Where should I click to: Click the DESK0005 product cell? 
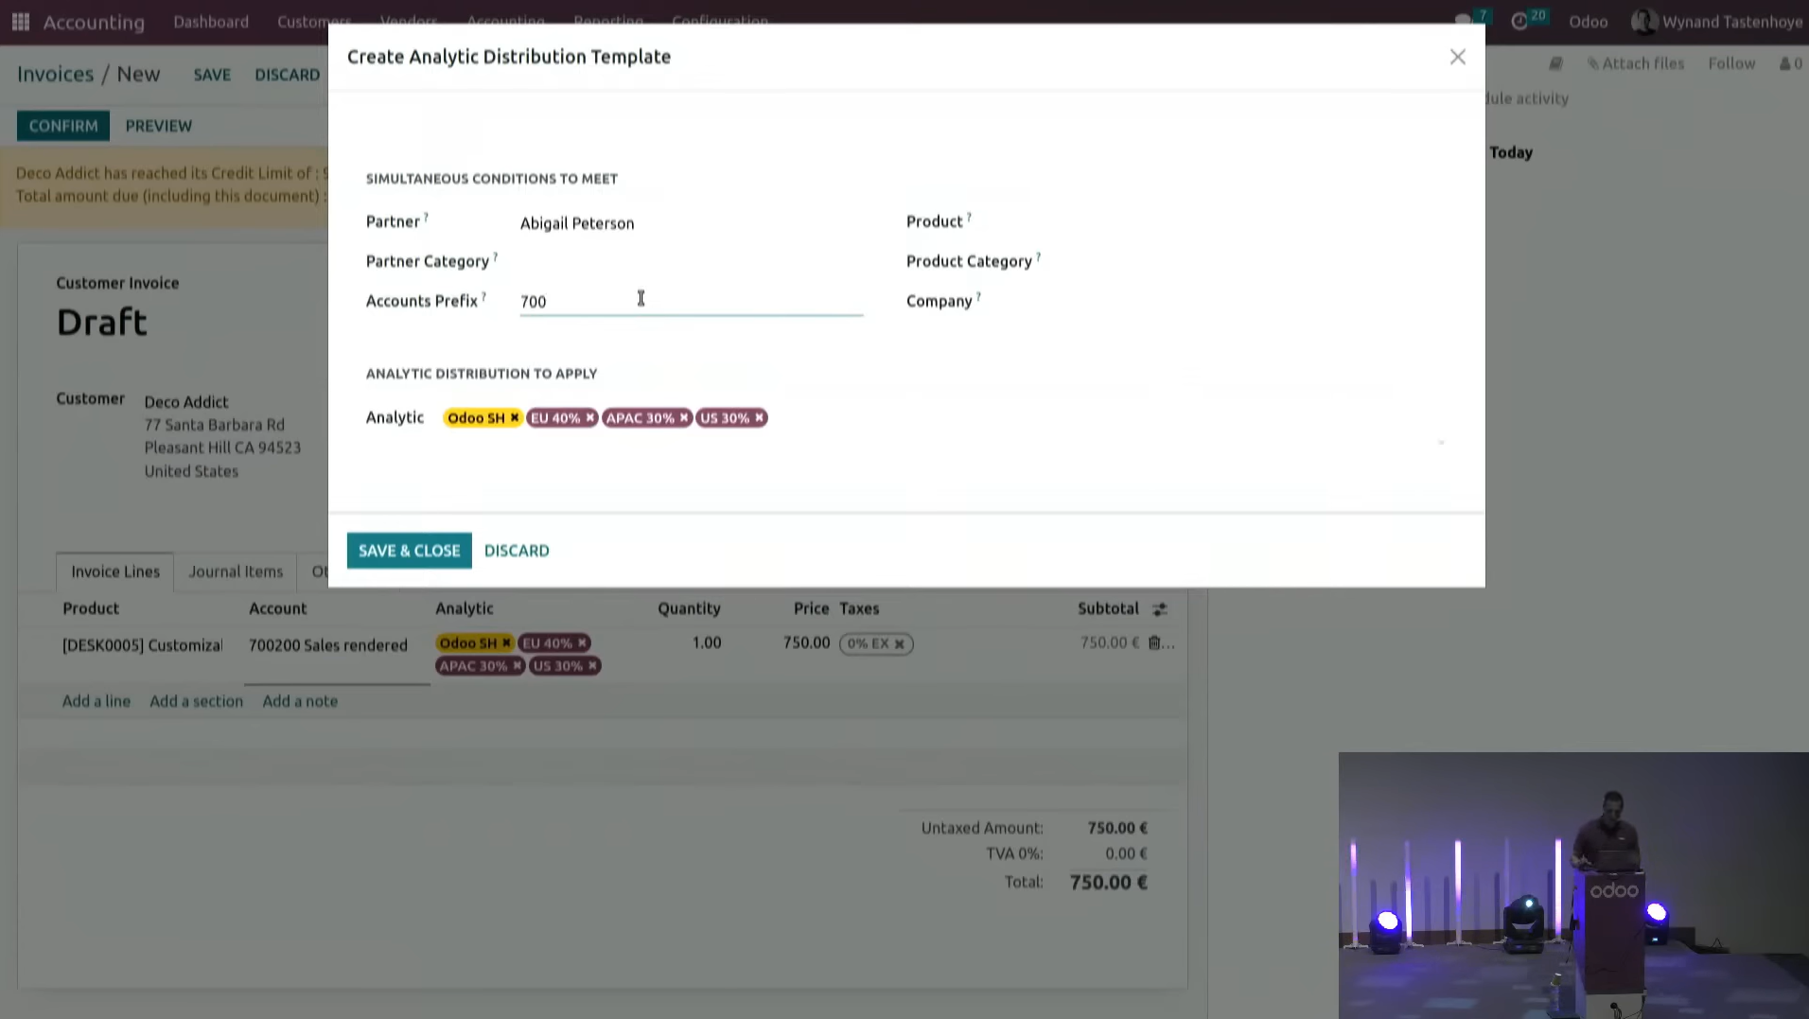tap(142, 645)
